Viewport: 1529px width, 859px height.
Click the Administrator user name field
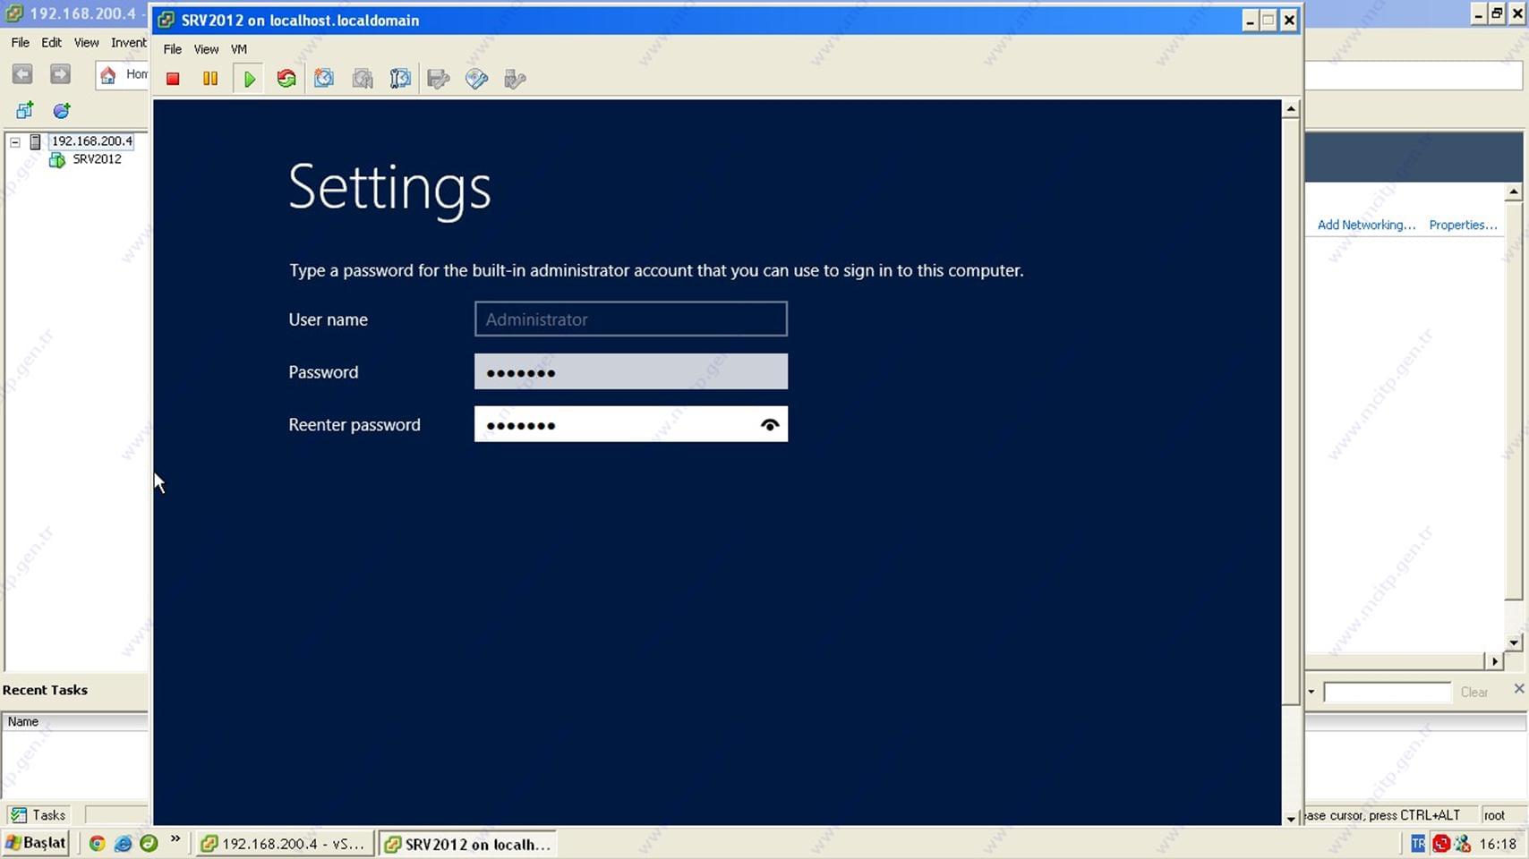[631, 319]
